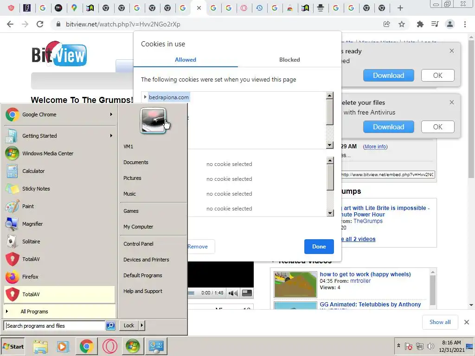Click the Action Center flag tray icon

(x=408, y=346)
